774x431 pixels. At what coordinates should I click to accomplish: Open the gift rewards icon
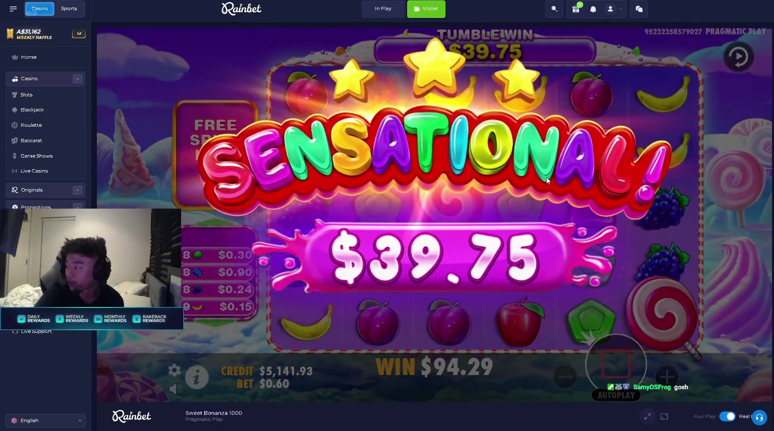coord(576,9)
